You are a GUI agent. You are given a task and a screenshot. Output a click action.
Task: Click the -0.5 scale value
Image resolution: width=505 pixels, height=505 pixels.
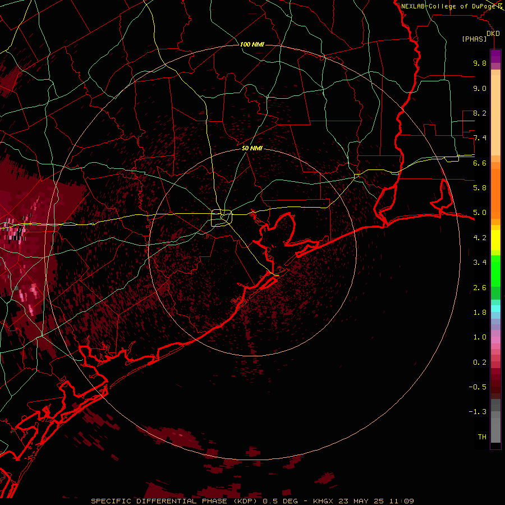tap(478, 387)
